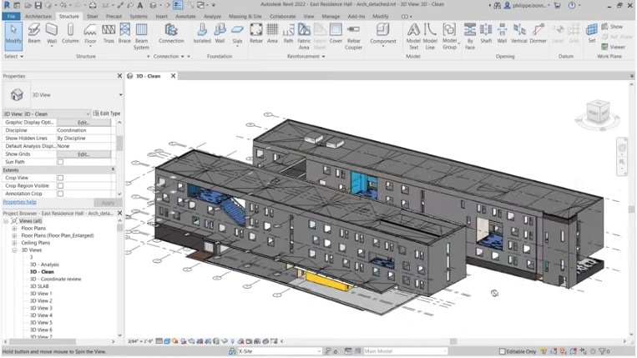Open the Component tool
This screenshot has width=637, height=358.
382,34
